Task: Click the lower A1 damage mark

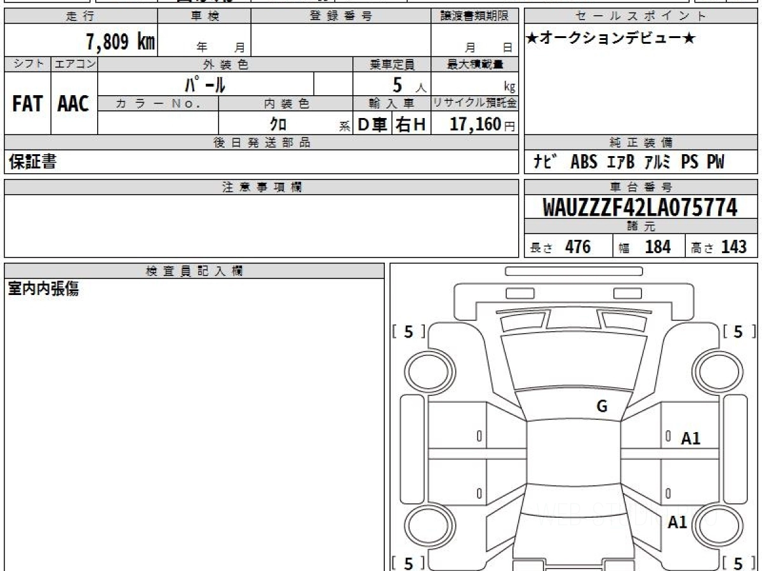Action: 678,522
